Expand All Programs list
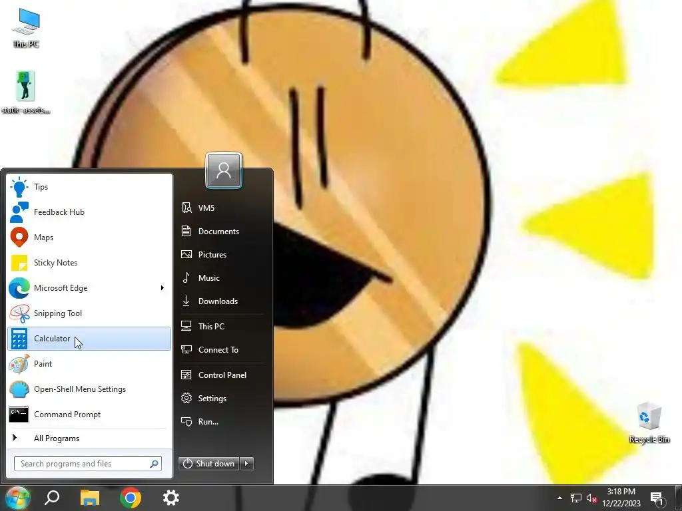The image size is (682, 511). point(89,438)
